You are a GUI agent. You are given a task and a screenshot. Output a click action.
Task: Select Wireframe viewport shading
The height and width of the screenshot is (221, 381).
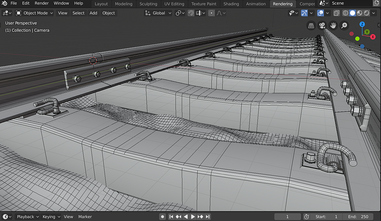[x=345, y=13]
